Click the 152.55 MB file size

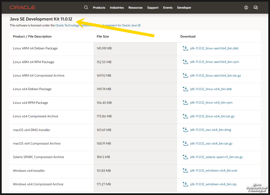coord(104,62)
